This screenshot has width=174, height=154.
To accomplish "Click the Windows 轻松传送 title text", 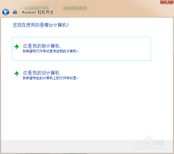I will coord(38,12).
